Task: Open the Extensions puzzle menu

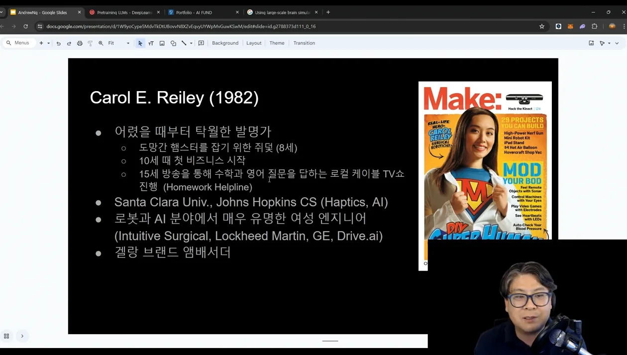Action: [594, 26]
